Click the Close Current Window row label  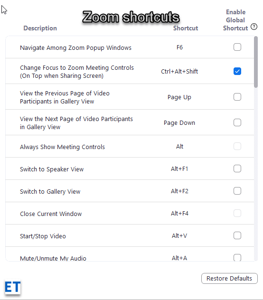(51, 214)
